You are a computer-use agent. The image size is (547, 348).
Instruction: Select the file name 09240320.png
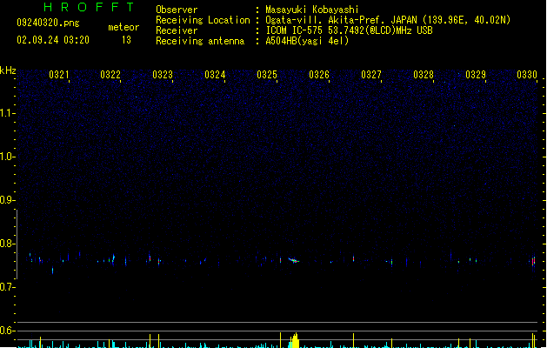pos(48,23)
